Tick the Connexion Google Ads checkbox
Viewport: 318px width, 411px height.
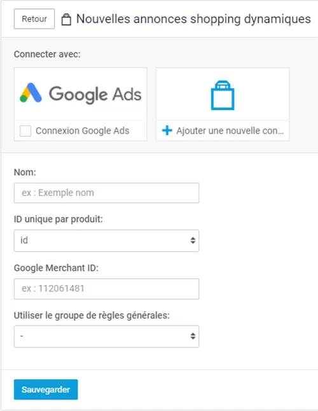click(25, 131)
